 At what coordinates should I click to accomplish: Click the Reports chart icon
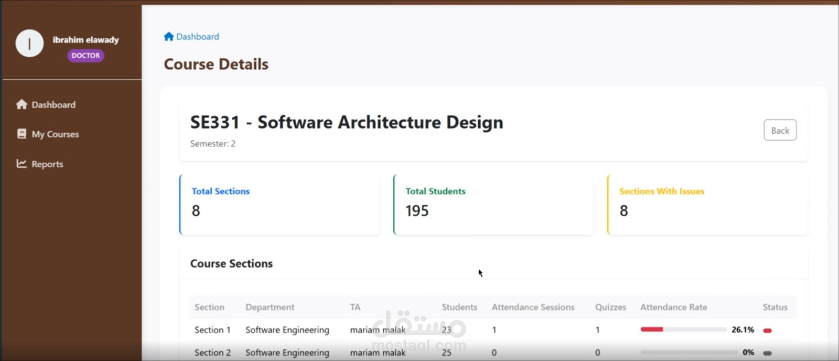click(21, 164)
